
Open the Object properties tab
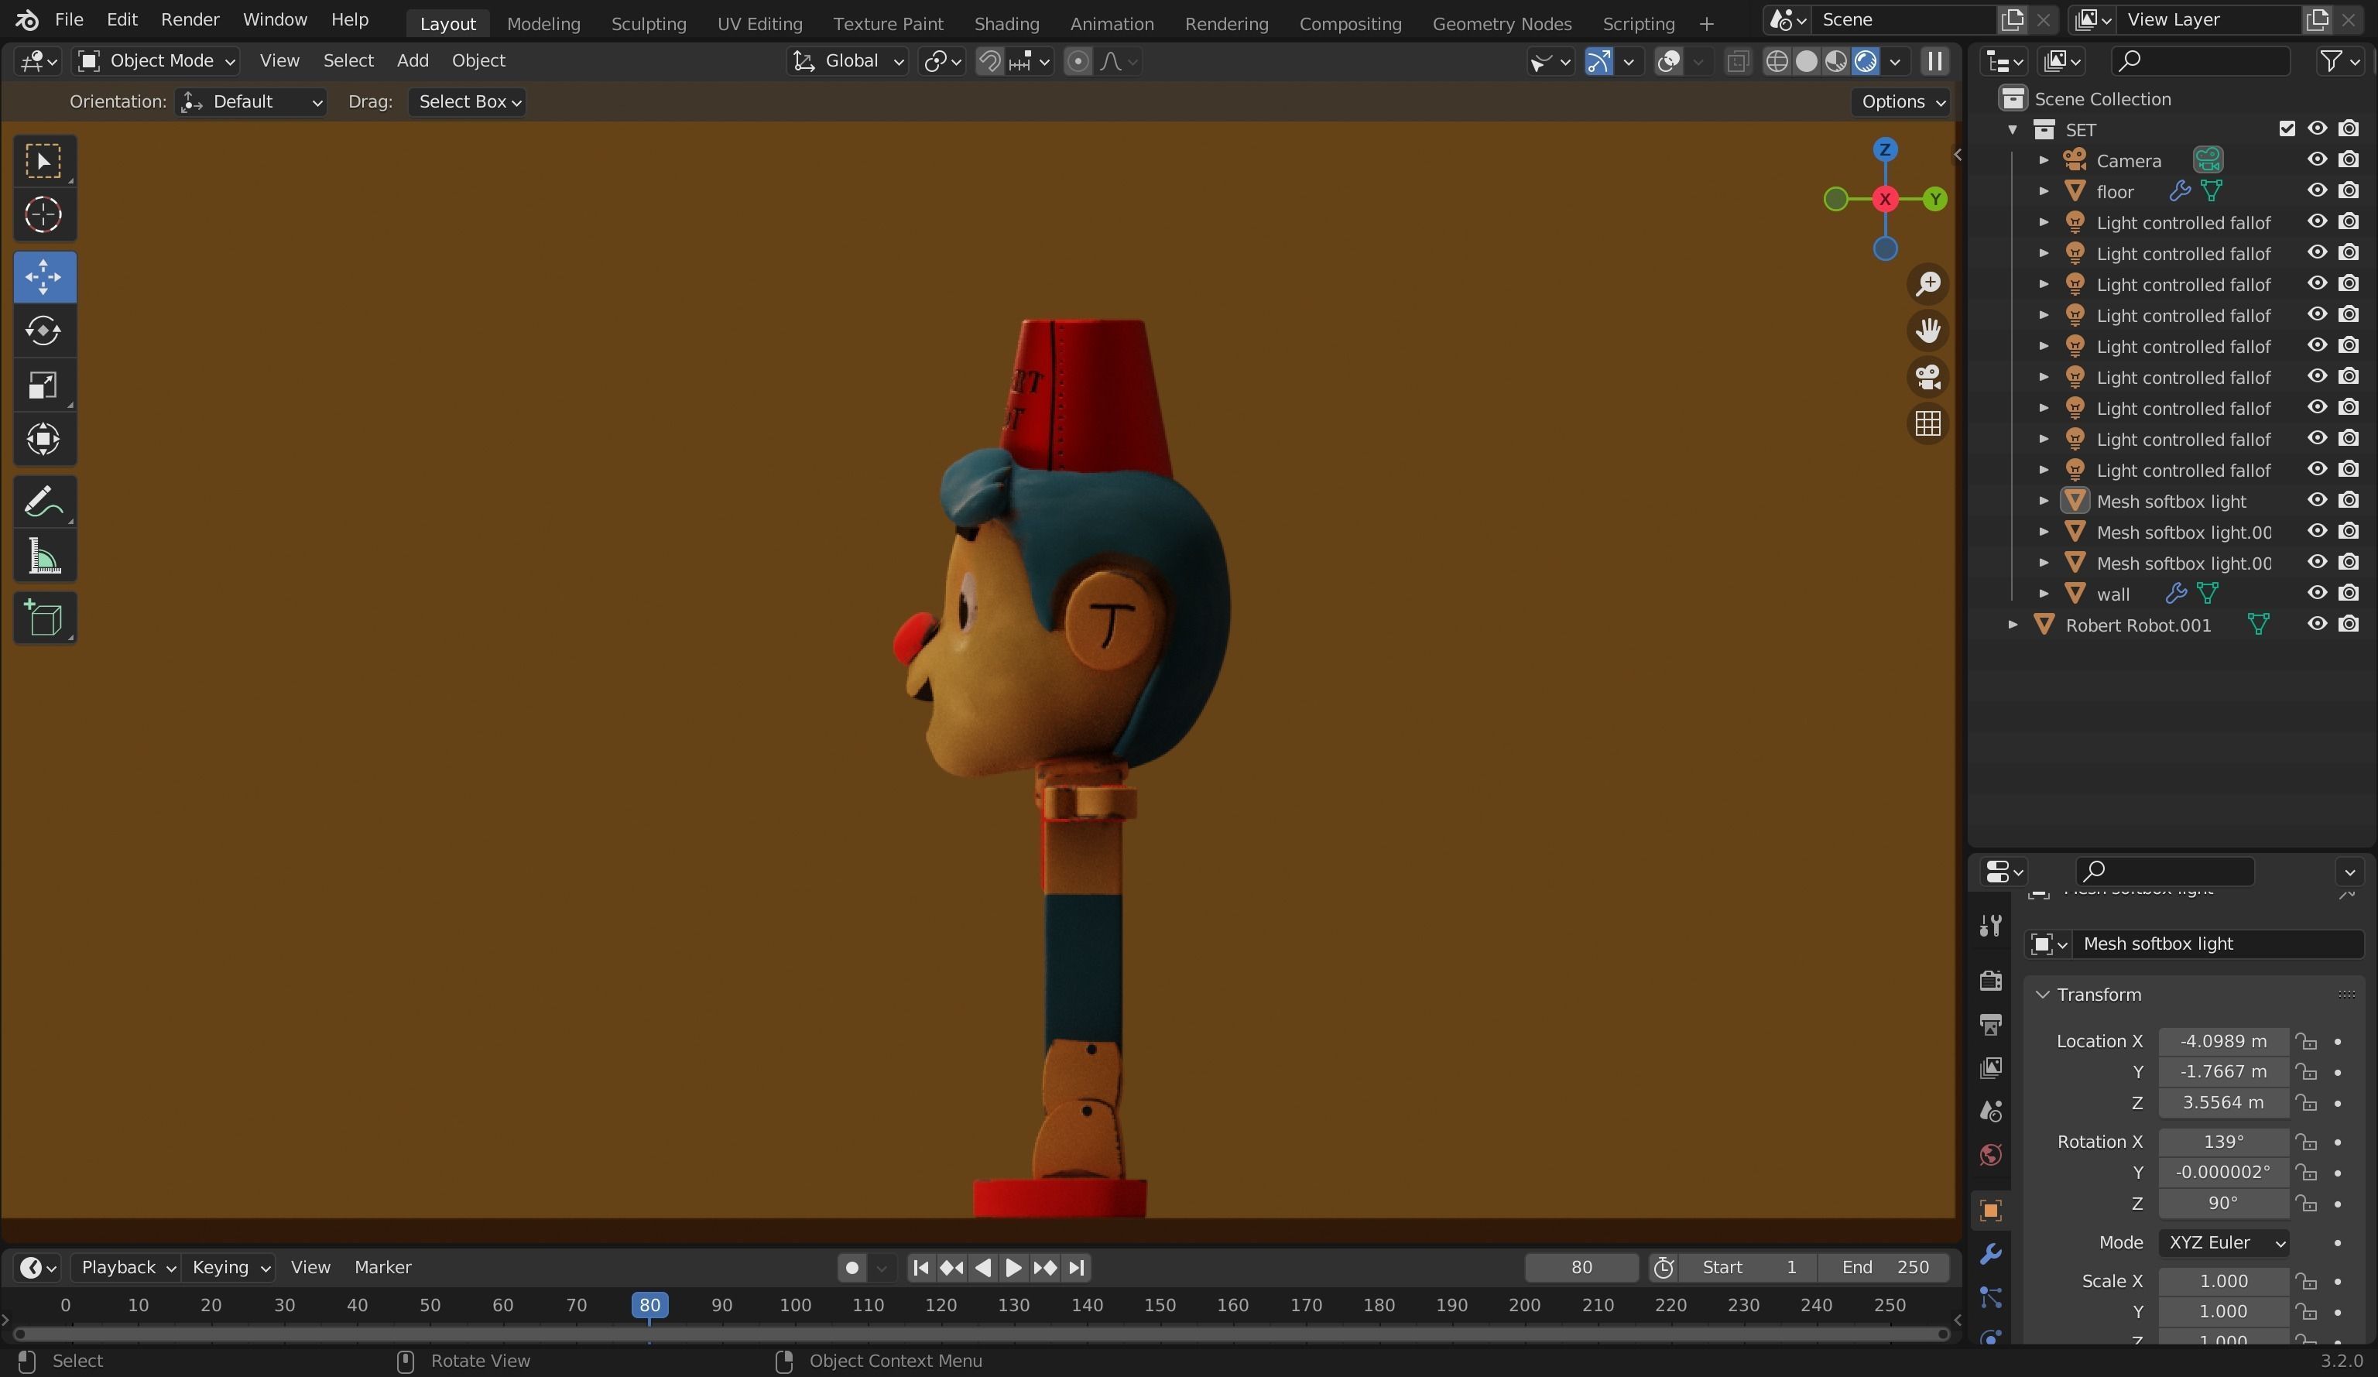point(1991,1210)
